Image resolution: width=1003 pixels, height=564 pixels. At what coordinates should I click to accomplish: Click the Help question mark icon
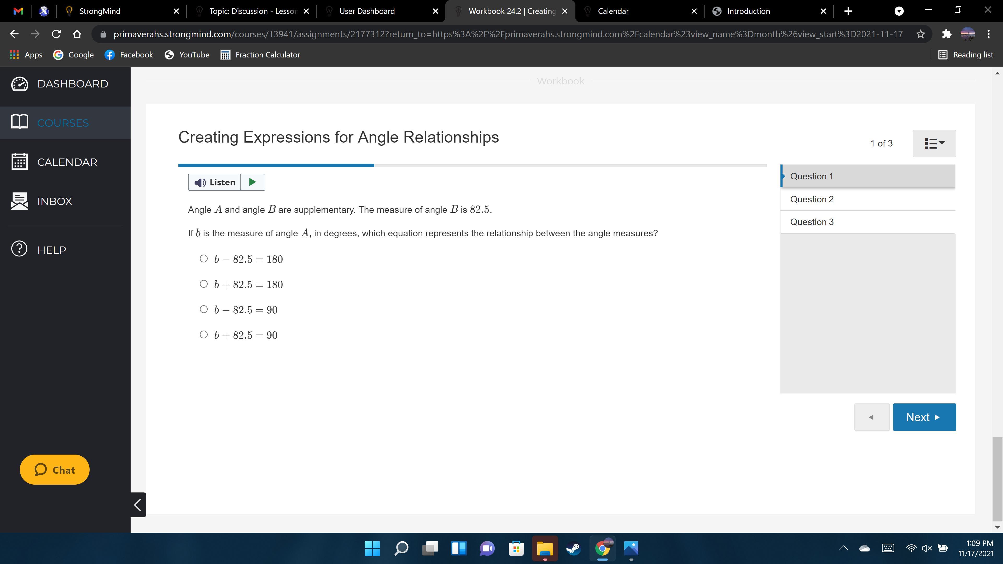(20, 249)
